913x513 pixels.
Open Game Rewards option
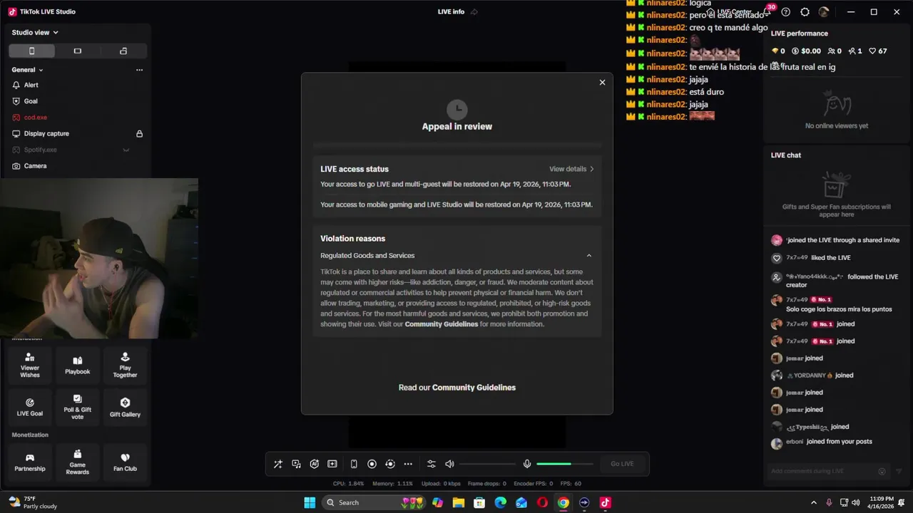78,462
